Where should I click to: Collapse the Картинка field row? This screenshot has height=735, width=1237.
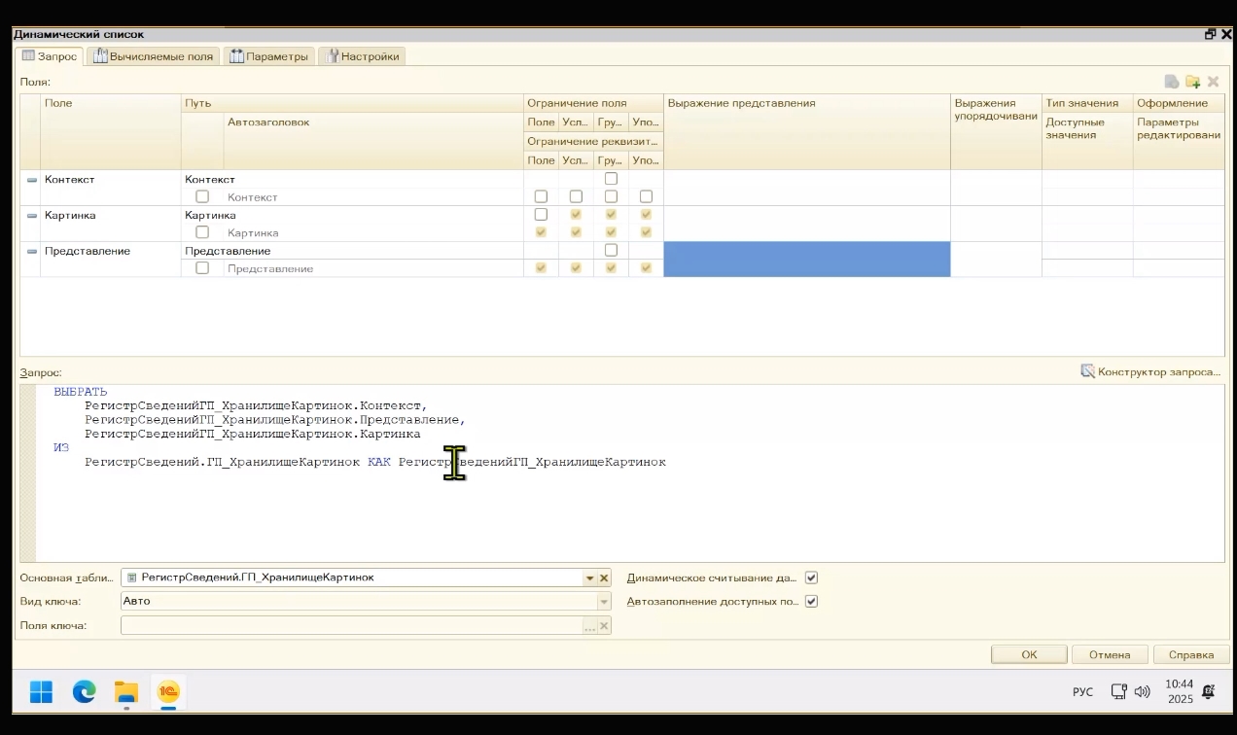point(31,216)
